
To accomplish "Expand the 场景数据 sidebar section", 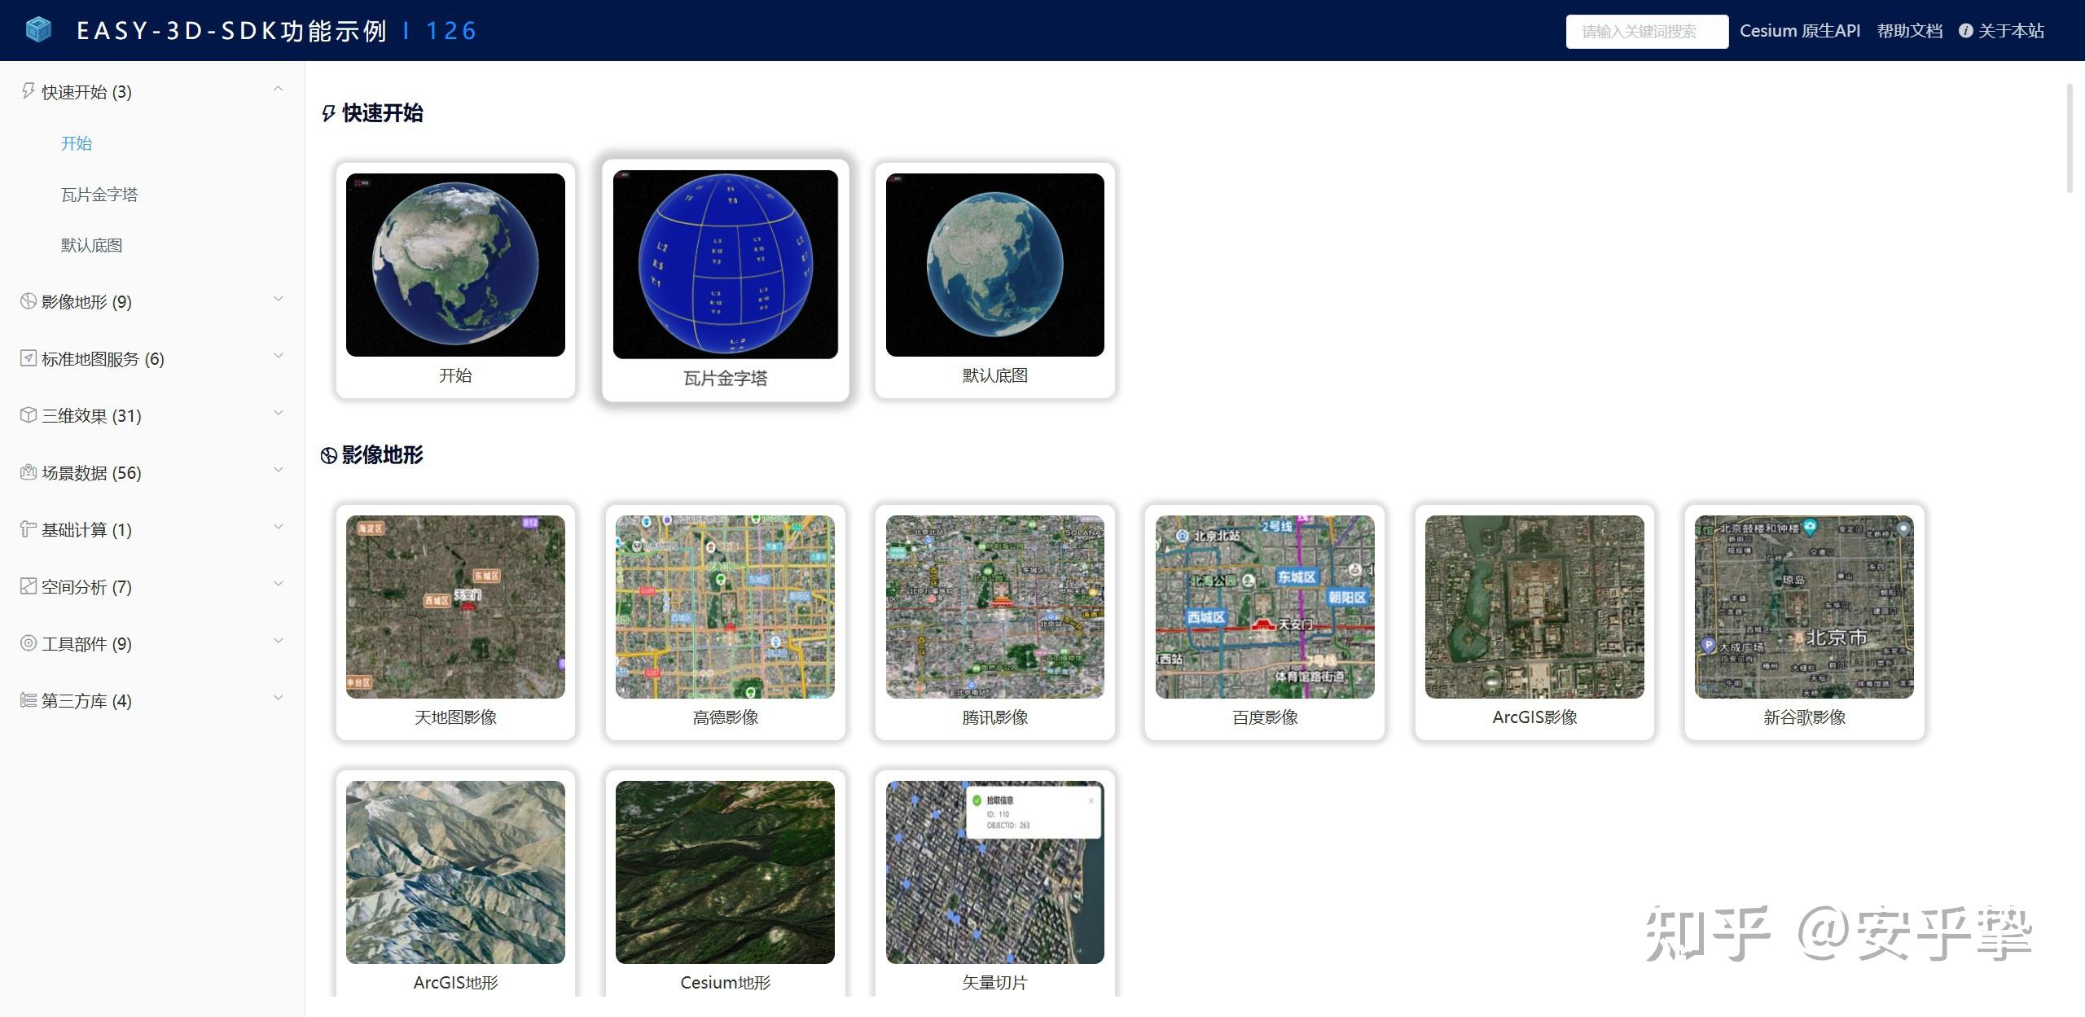I will (278, 469).
